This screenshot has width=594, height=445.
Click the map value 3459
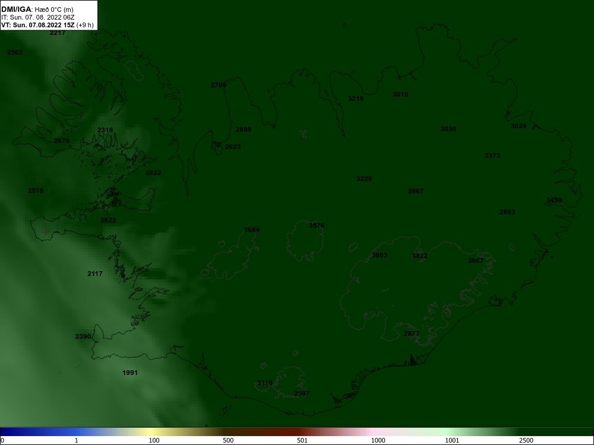(x=554, y=200)
